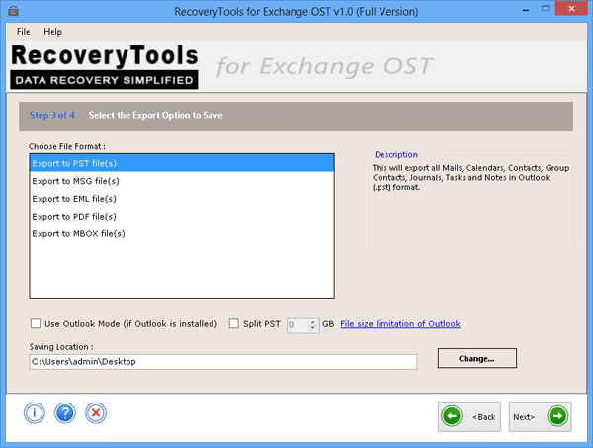593x448 pixels.
Task: Select Export to PDF file(s)
Action: coord(182,216)
